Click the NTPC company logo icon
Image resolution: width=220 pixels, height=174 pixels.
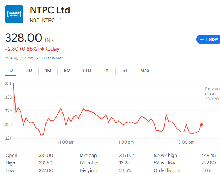click(x=14, y=14)
